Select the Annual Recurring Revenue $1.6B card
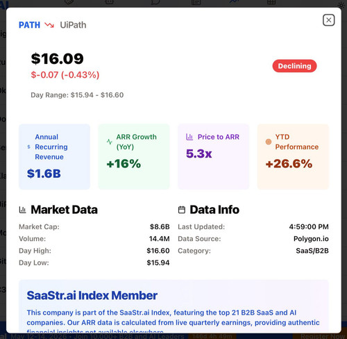This screenshot has width=347, height=339. pos(54,157)
